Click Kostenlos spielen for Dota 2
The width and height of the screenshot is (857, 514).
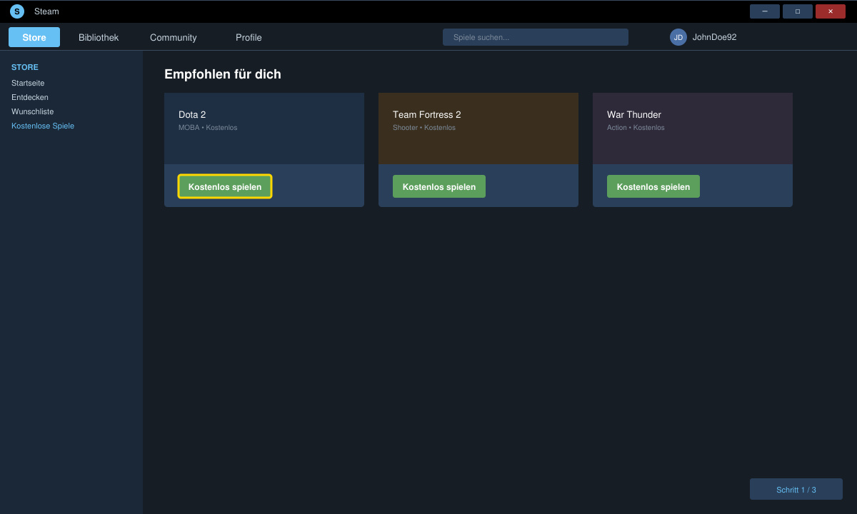225,186
